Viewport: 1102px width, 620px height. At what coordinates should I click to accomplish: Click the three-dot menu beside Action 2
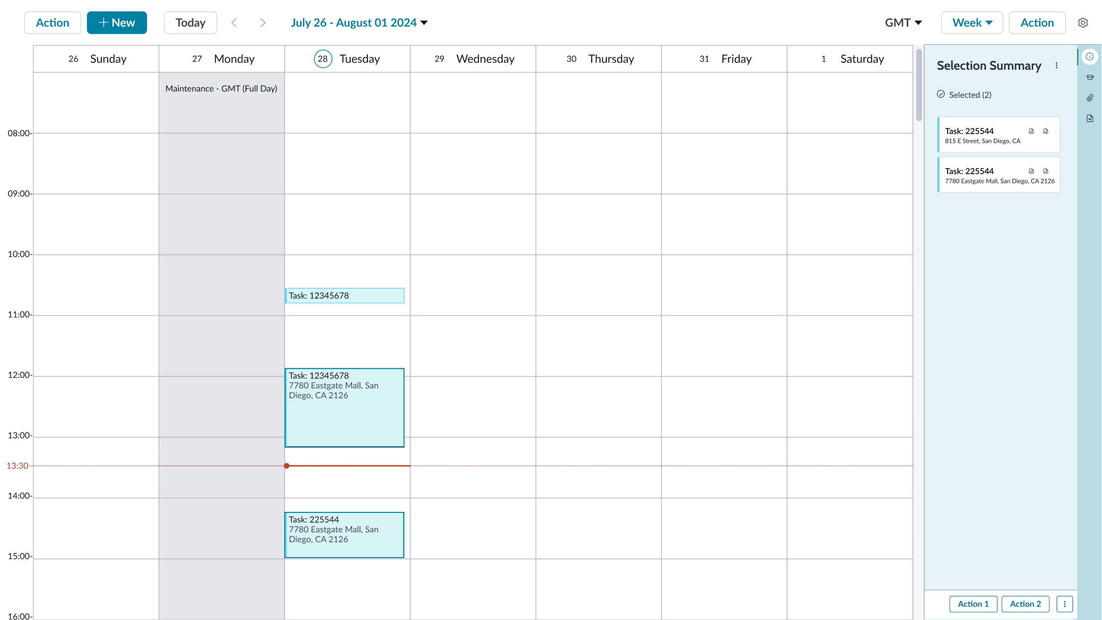pyautogui.click(x=1065, y=604)
